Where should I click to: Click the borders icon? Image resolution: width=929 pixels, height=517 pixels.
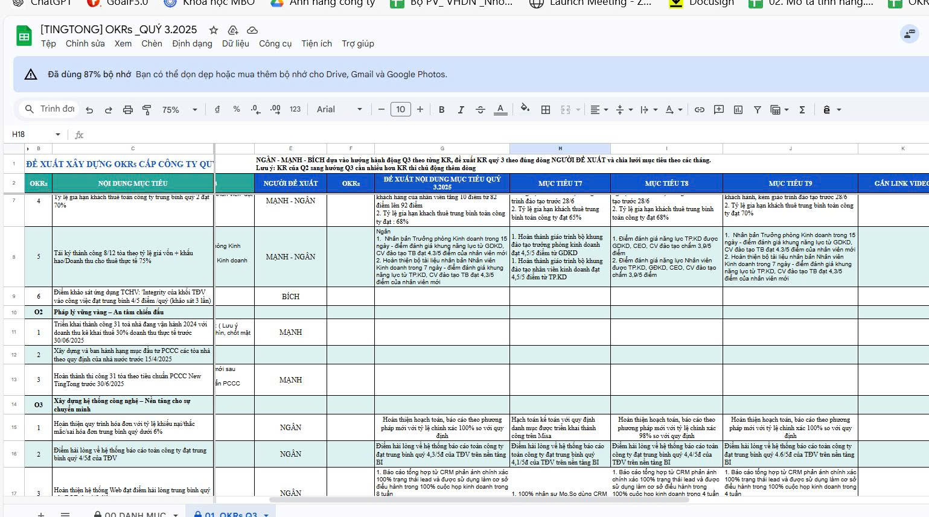coord(546,110)
